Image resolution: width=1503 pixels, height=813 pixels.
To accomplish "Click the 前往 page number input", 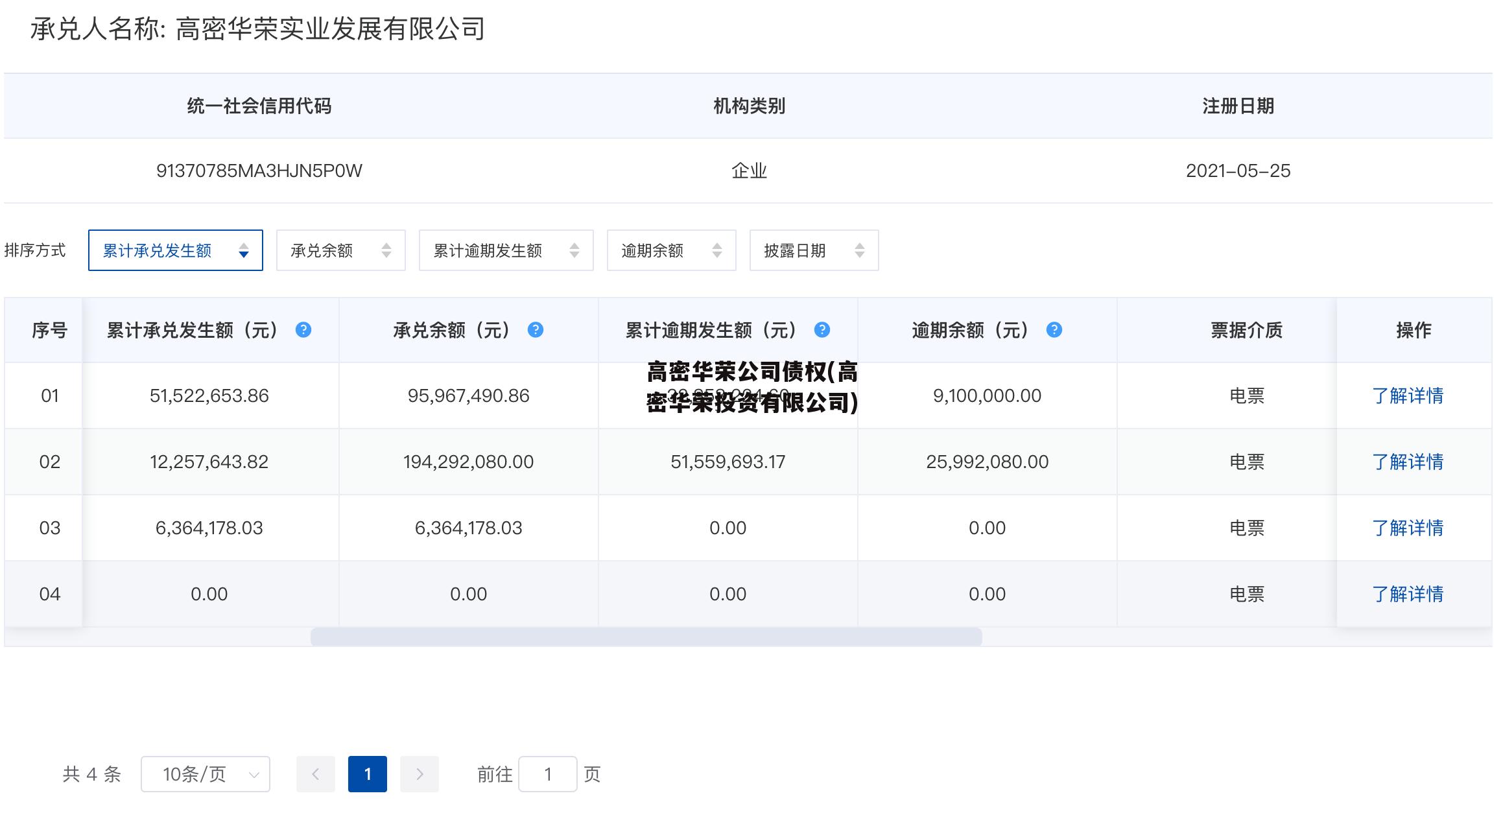I will click(548, 774).
